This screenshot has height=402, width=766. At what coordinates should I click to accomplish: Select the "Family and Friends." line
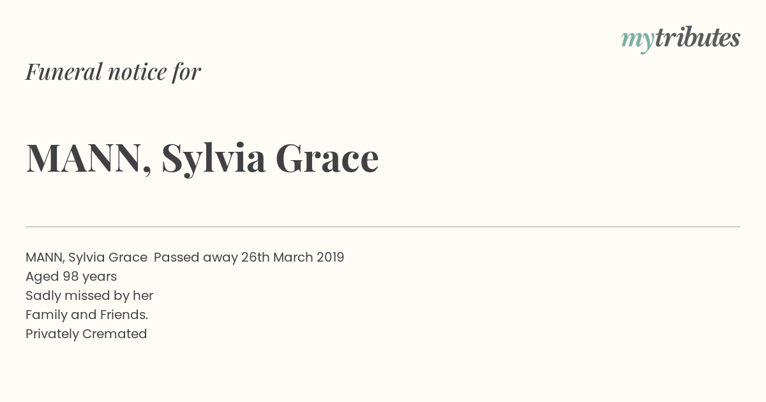(x=87, y=315)
